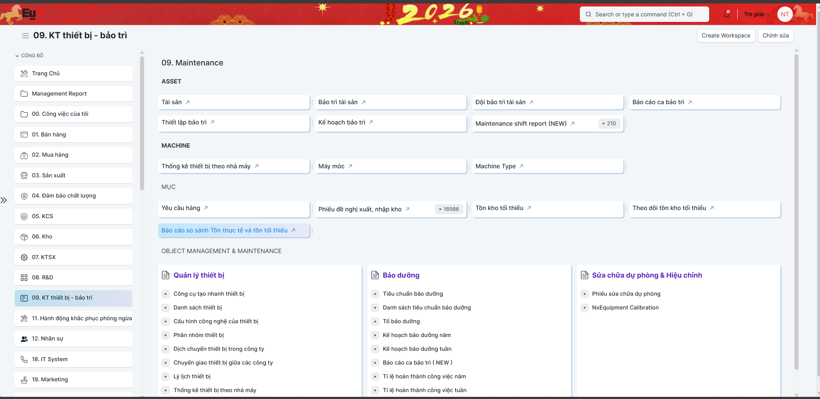This screenshot has width=820, height=399.
Task: Click the 12. Nhân sự people icon
Action: [x=24, y=339]
